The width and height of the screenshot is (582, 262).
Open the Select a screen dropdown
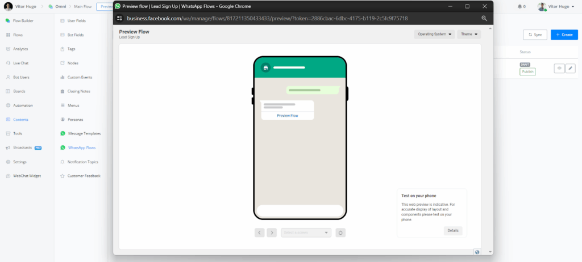click(306, 233)
